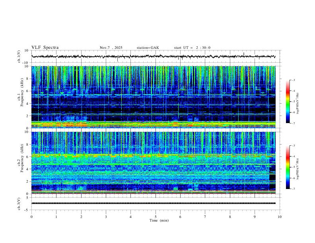Click the 'ch.3(V)' axis label

coord(19,204)
